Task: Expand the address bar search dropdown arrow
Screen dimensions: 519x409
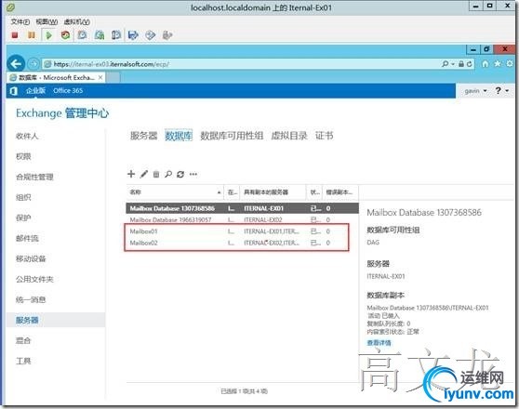Action: (x=453, y=63)
